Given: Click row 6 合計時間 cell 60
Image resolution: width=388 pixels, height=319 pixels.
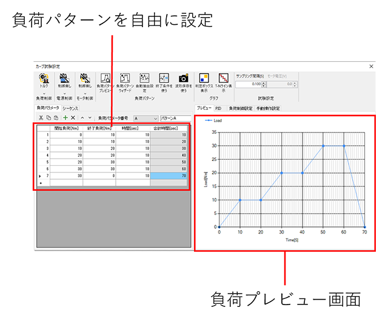Looking at the screenshot, I should click(169, 169).
